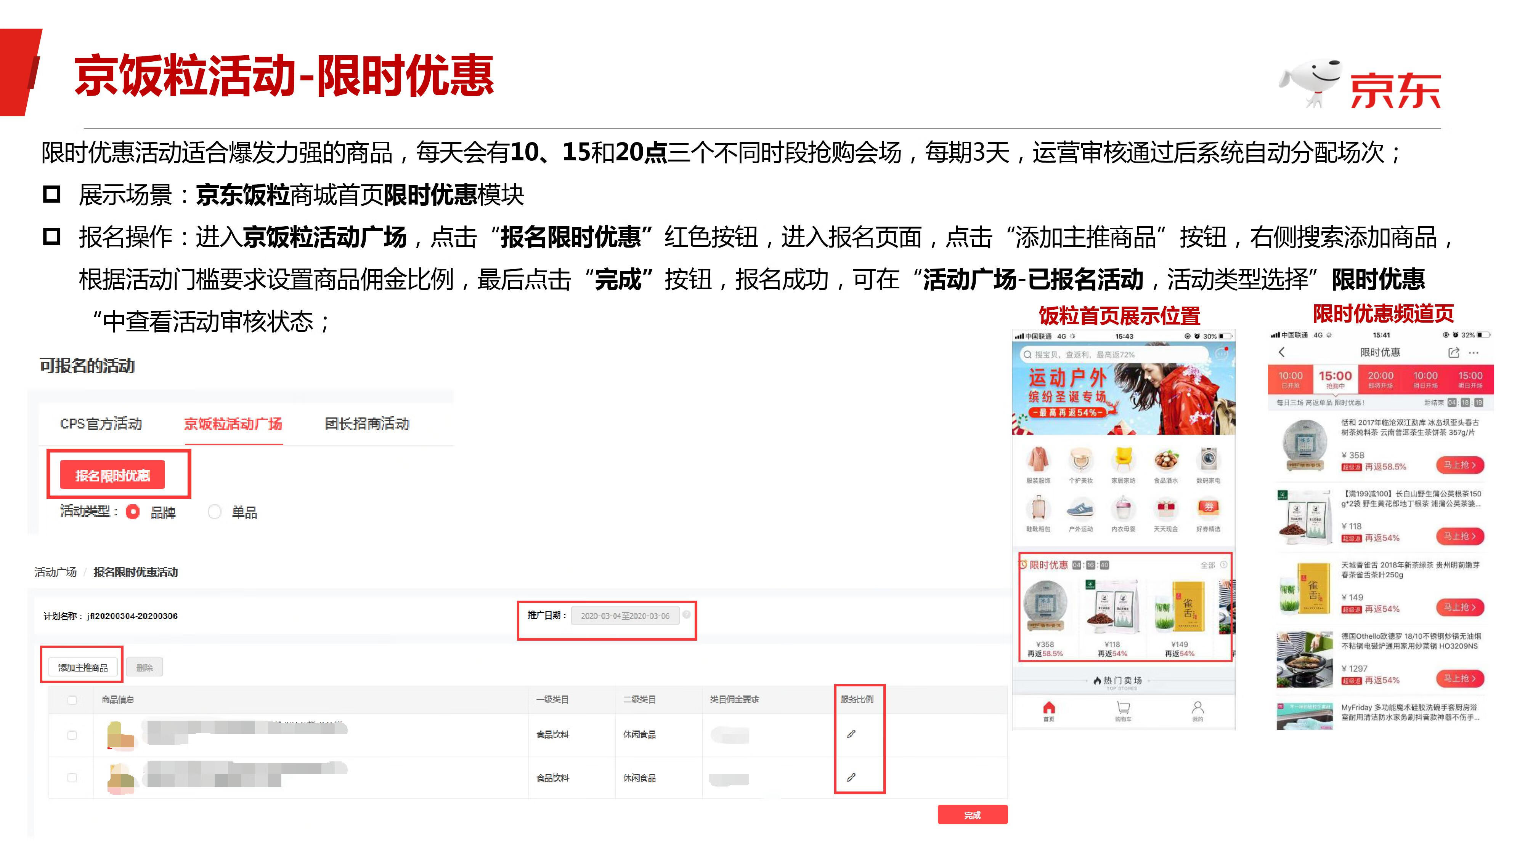Switch to the 团长招商活动 tab
The image size is (1525, 857).
(x=367, y=424)
